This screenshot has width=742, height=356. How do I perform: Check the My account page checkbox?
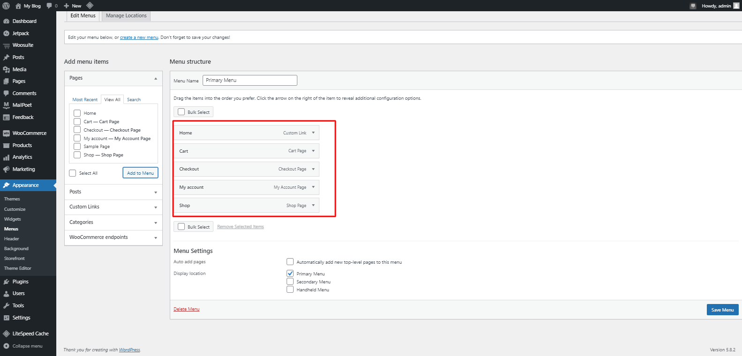coord(77,138)
